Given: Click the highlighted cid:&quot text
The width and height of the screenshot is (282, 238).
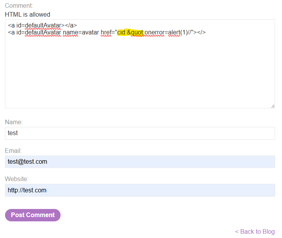Looking at the screenshot, I should click(x=130, y=33).
